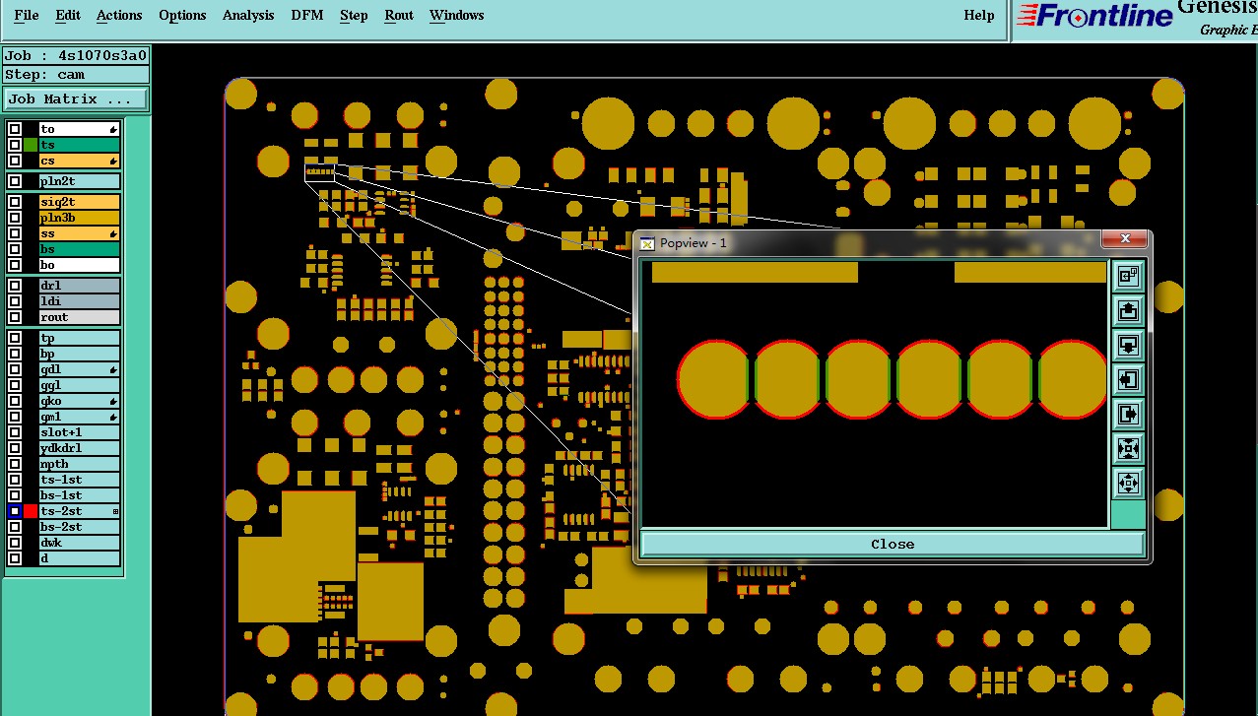Click the 'Step: cam' label

(76, 75)
